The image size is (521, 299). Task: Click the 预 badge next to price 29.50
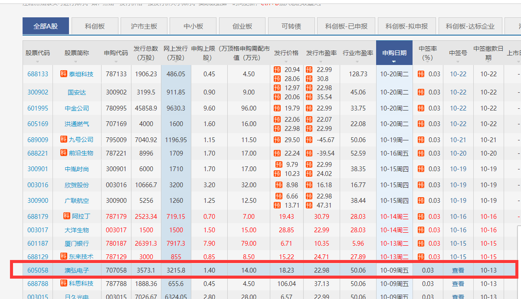tap(277, 140)
